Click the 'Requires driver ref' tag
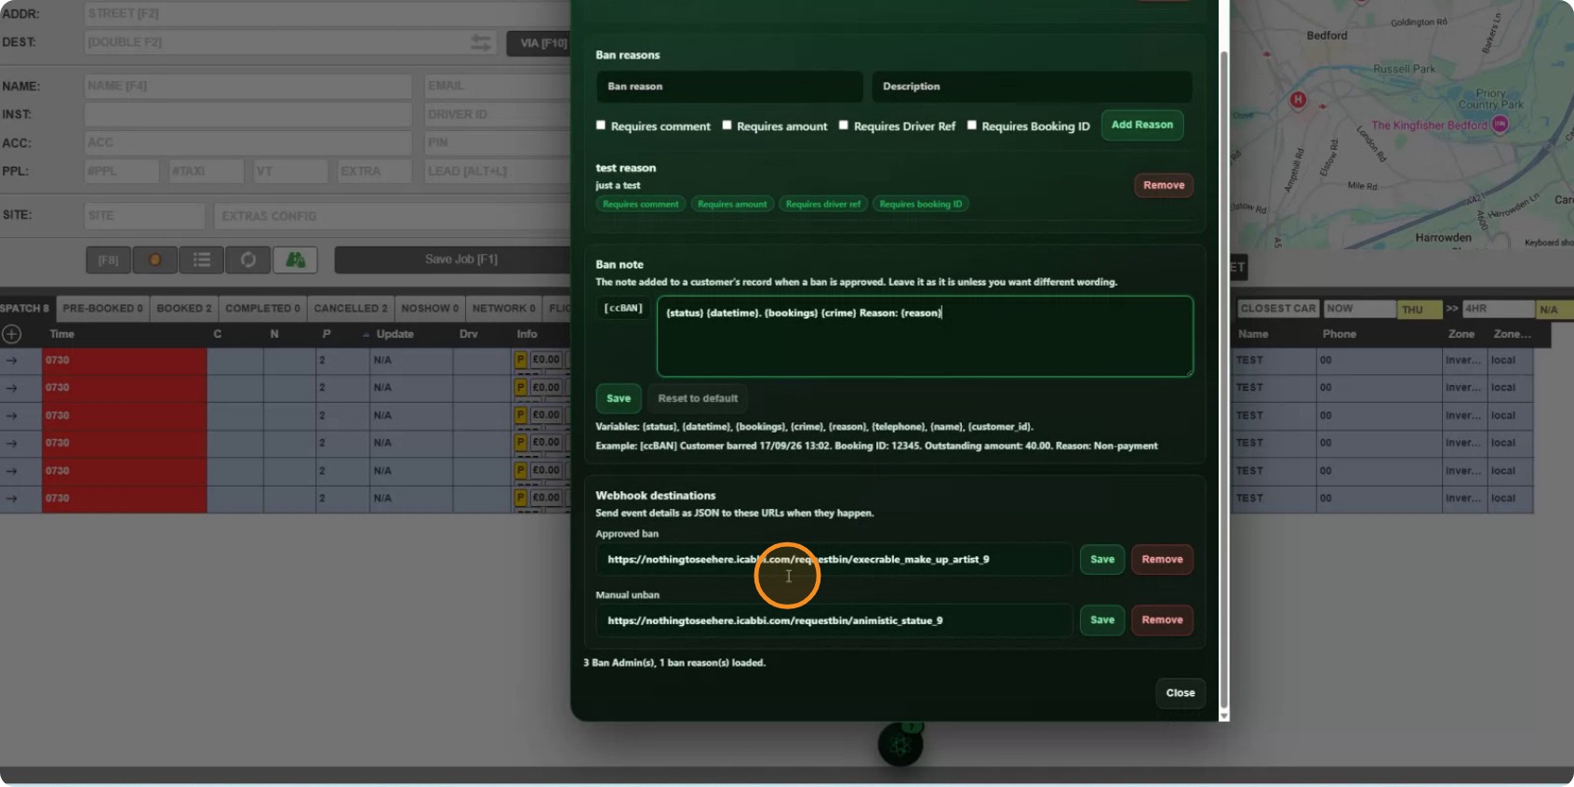Image resolution: width=1574 pixels, height=787 pixels. pos(823,204)
